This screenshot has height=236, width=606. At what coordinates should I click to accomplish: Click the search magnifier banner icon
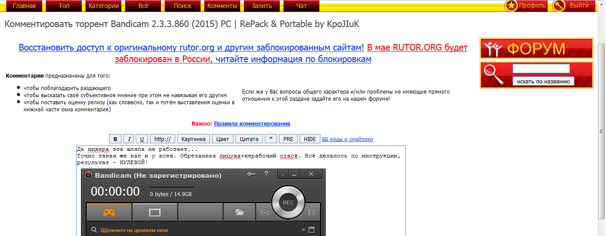click(493, 75)
